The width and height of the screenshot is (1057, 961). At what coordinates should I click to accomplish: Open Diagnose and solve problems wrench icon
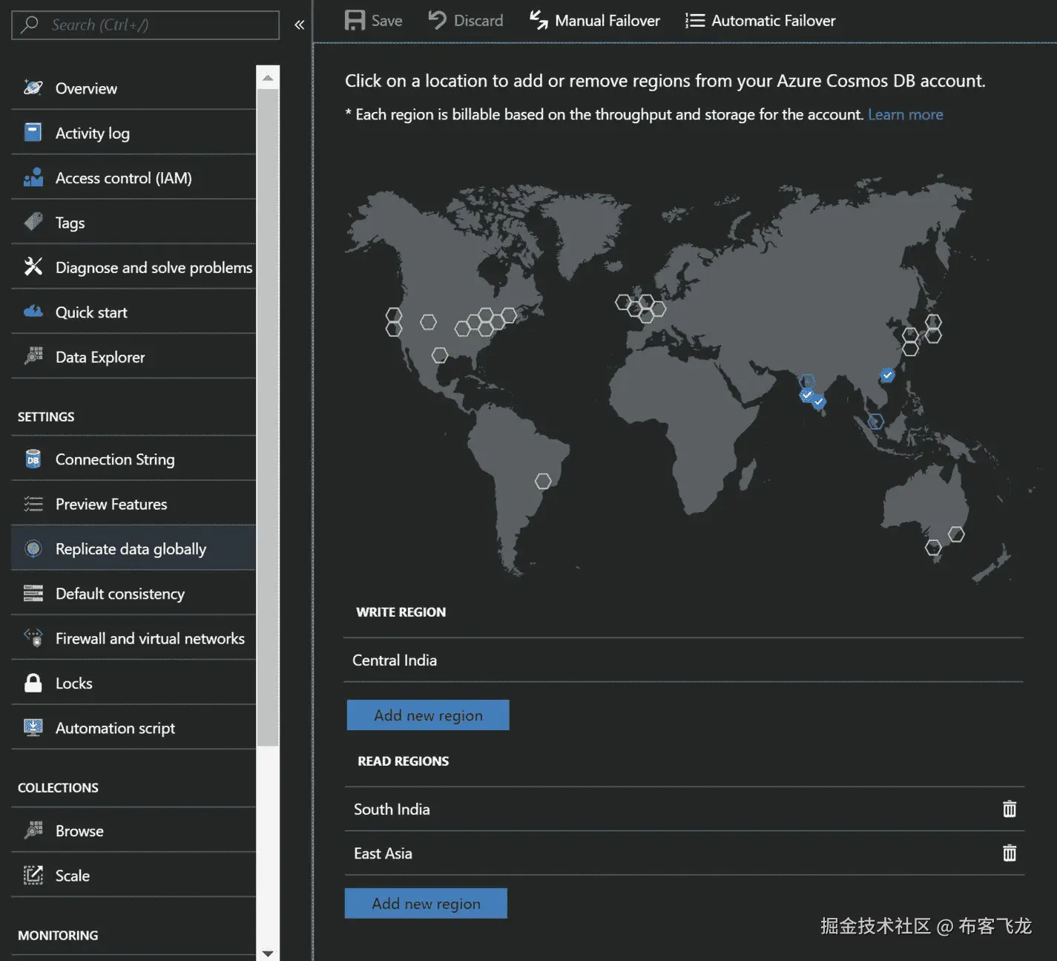pyautogui.click(x=33, y=266)
